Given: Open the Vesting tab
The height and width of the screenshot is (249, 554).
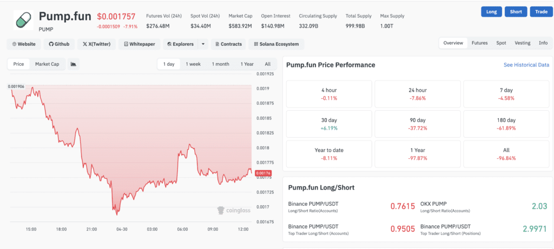Looking at the screenshot, I should [522, 43].
